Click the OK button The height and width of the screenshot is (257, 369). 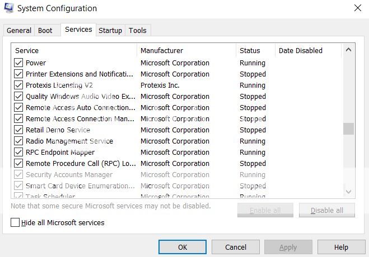(183, 247)
